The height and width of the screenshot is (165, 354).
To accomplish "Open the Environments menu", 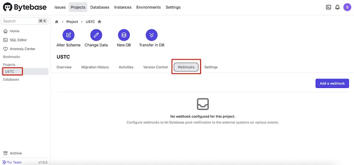I will (149, 7).
